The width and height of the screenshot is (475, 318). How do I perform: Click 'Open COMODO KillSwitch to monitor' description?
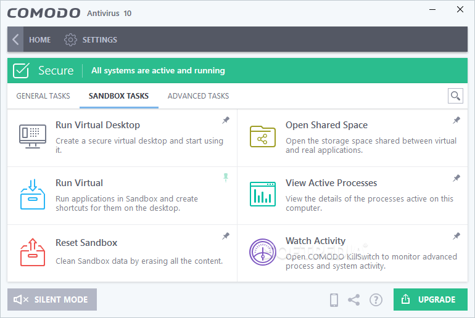[371, 261]
